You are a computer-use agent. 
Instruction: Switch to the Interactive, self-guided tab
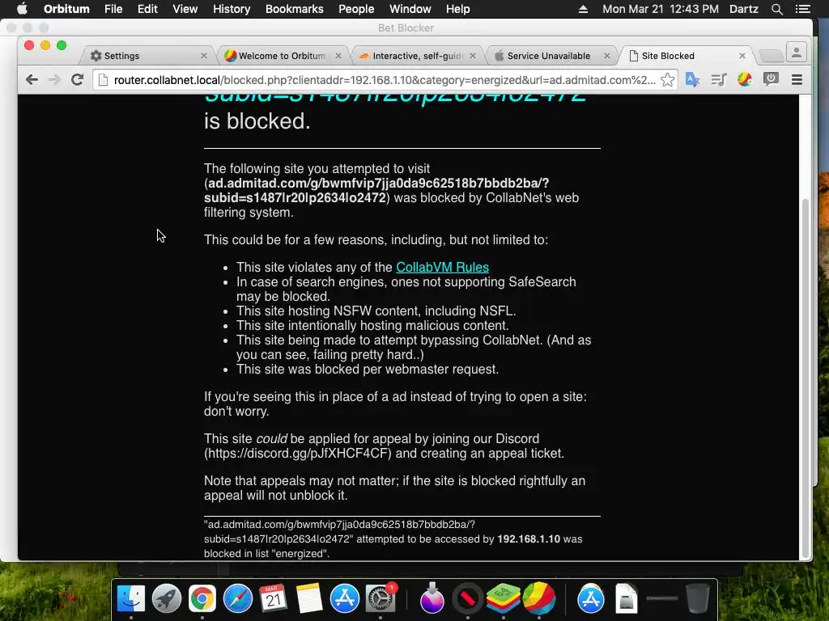(x=416, y=56)
